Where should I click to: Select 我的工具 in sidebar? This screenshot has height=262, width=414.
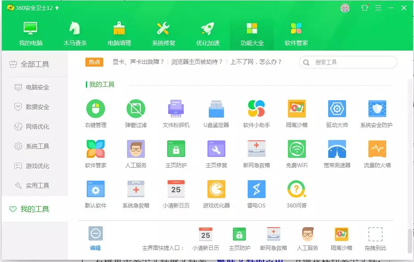click(x=34, y=209)
